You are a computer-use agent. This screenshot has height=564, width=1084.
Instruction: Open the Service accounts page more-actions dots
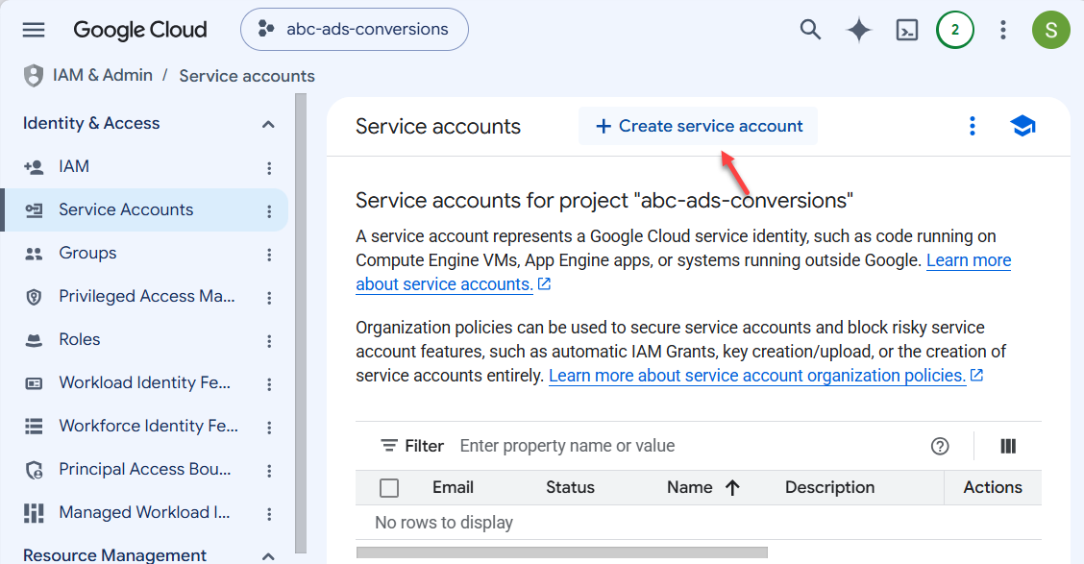point(972,126)
